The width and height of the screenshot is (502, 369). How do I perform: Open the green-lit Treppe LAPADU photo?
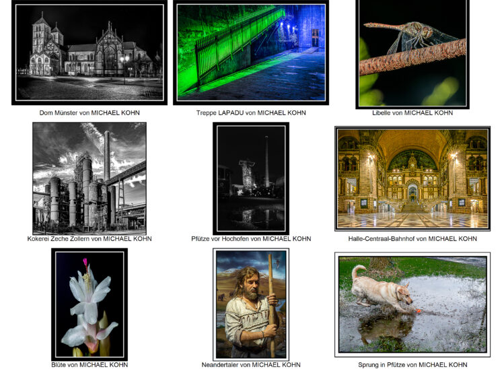251,53
